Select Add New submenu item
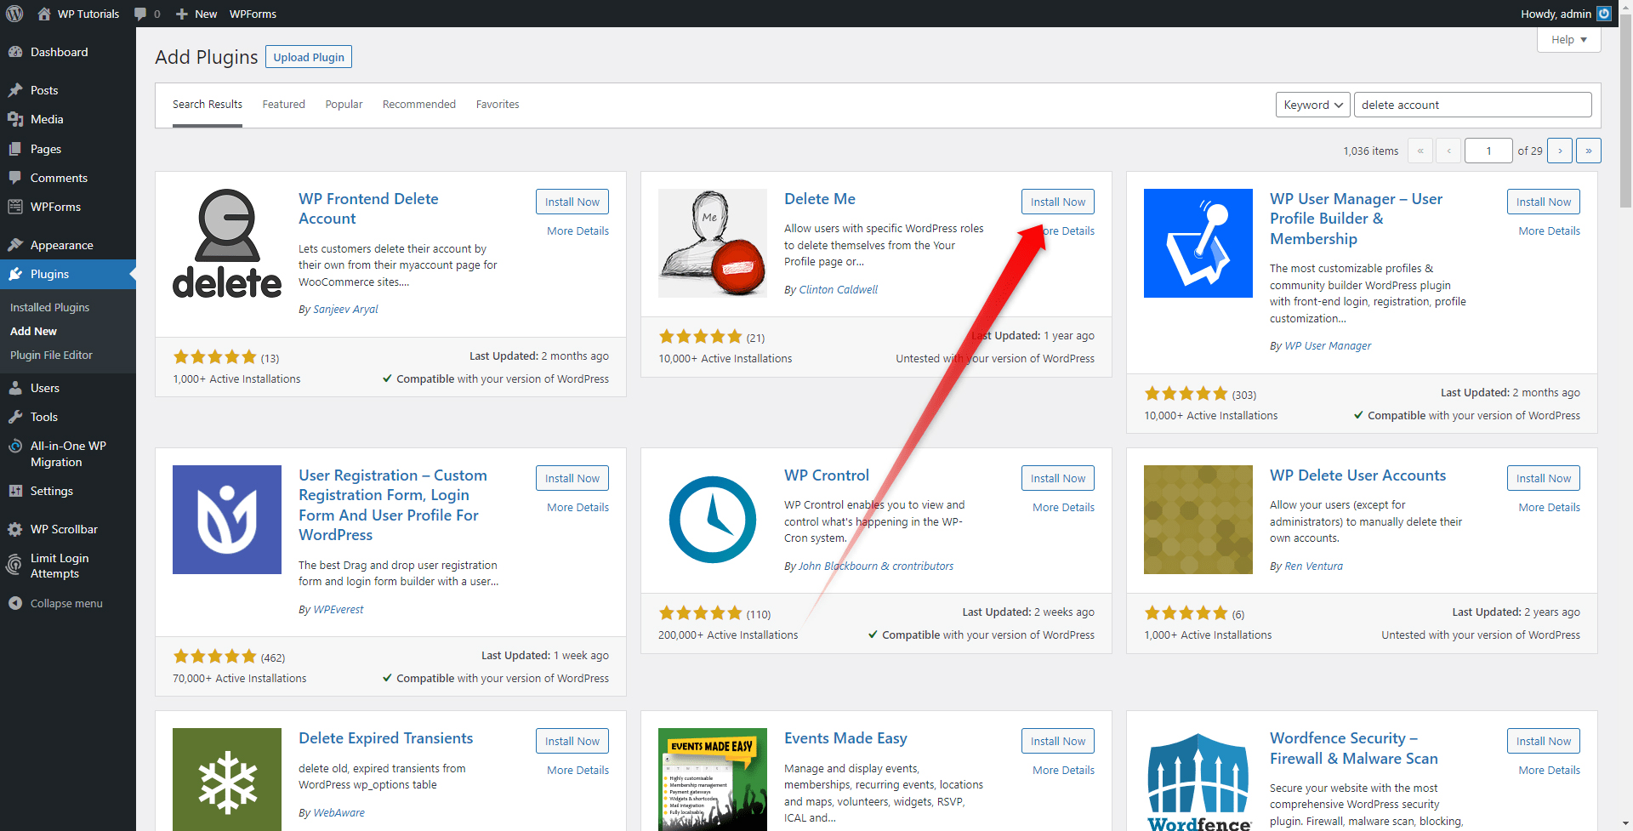This screenshot has height=831, width=1633. (x=33, y=331)
